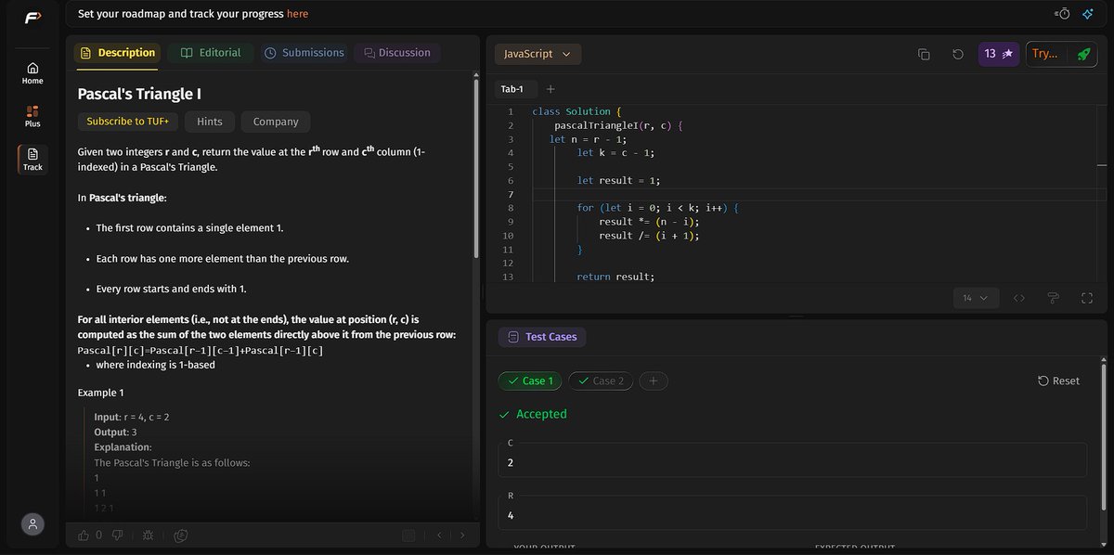1114x555 pixels.
Task: Open the font size 14 dropdown
Action: click(x=977, y=298)
